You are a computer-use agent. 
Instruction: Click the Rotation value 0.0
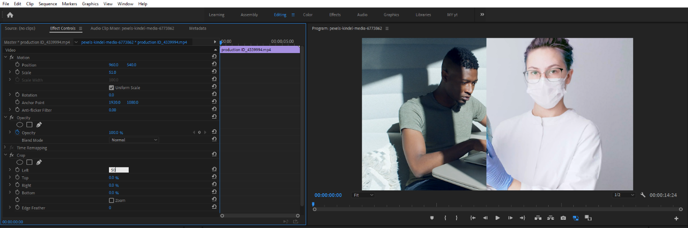[111, 95]
